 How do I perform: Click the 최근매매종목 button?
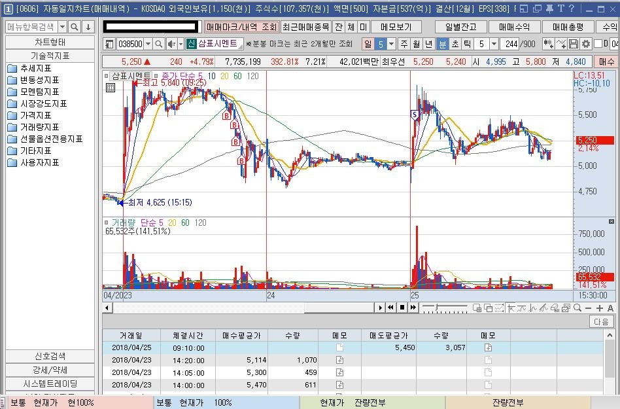pos(305,27)
